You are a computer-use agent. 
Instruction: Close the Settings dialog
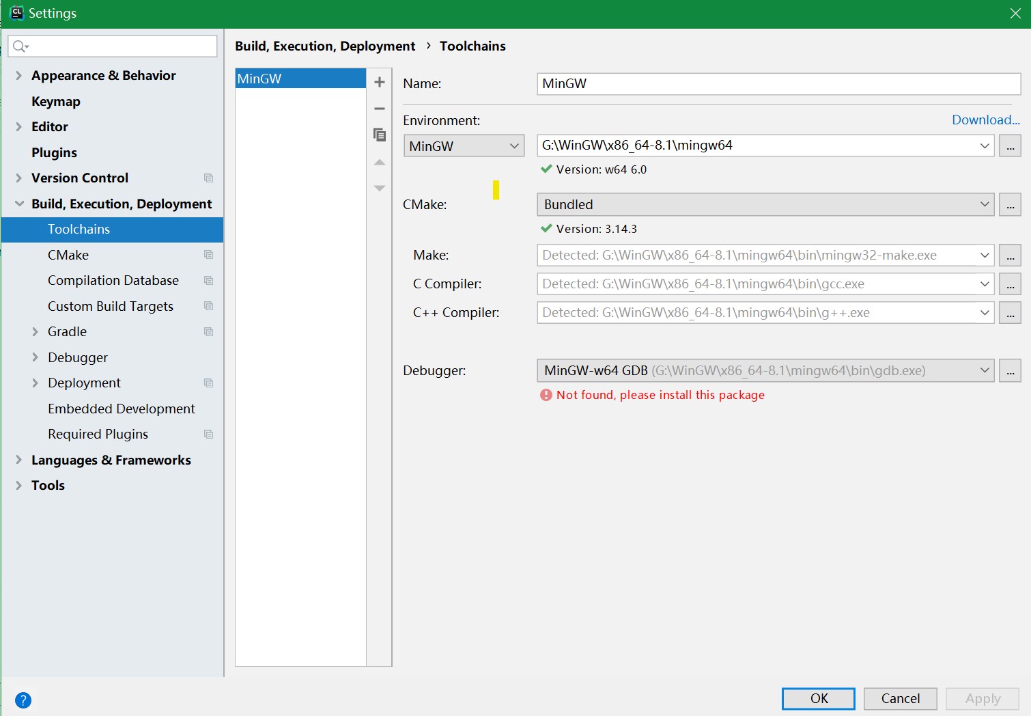[1015, 14]
